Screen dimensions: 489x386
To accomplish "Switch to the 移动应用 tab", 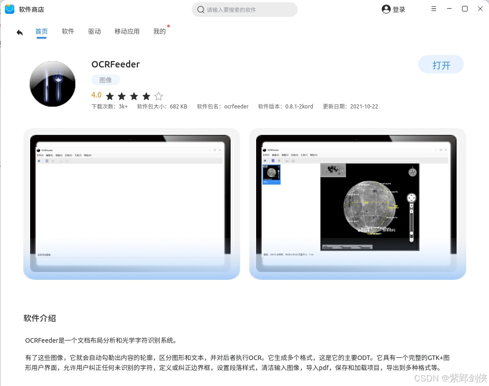I will (127, 31).
